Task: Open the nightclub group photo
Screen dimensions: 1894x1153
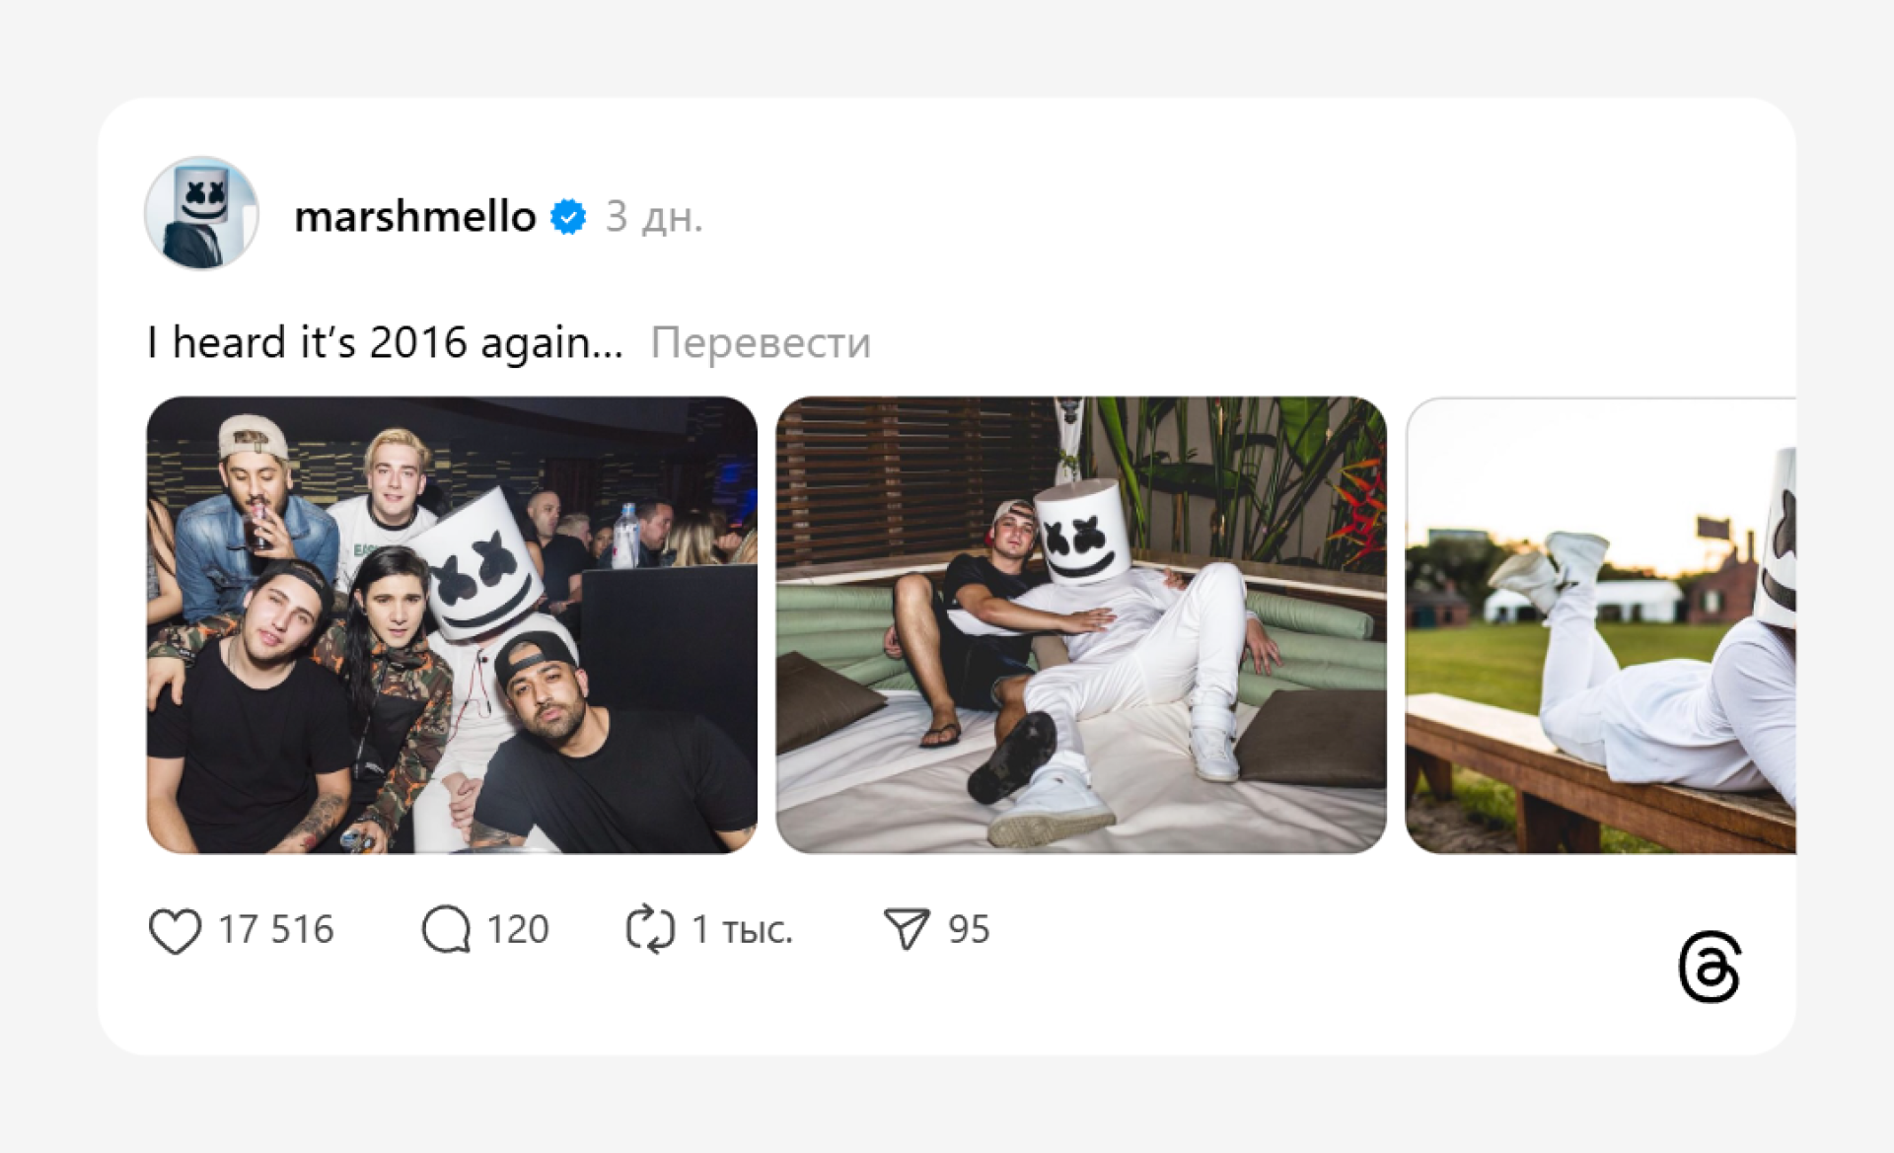Action: [x=452, y=625]
